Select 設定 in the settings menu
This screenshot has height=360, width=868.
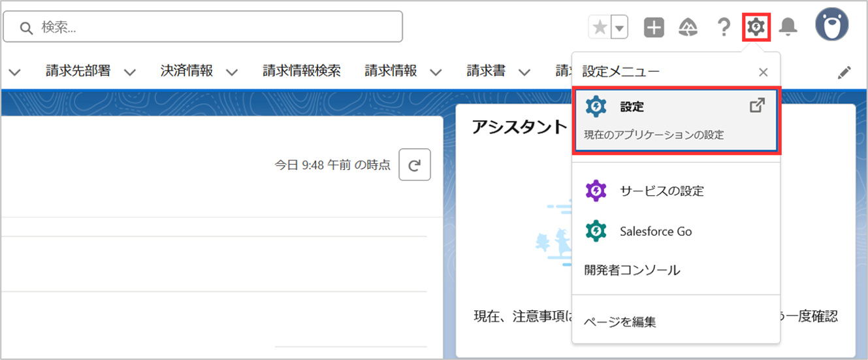point(676,120)
